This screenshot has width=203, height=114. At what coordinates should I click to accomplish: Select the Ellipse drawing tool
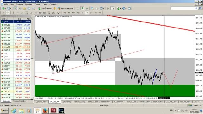click(40, 13)
